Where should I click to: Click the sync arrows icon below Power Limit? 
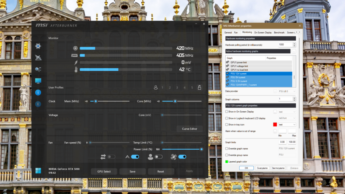point(103,157)
